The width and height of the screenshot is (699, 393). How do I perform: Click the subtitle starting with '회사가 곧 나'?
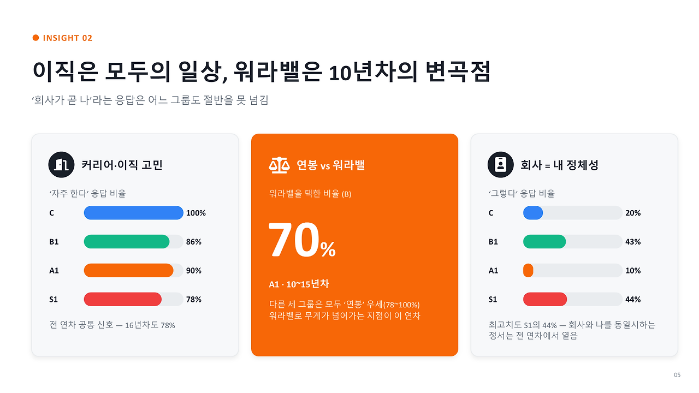coord(150,100)
